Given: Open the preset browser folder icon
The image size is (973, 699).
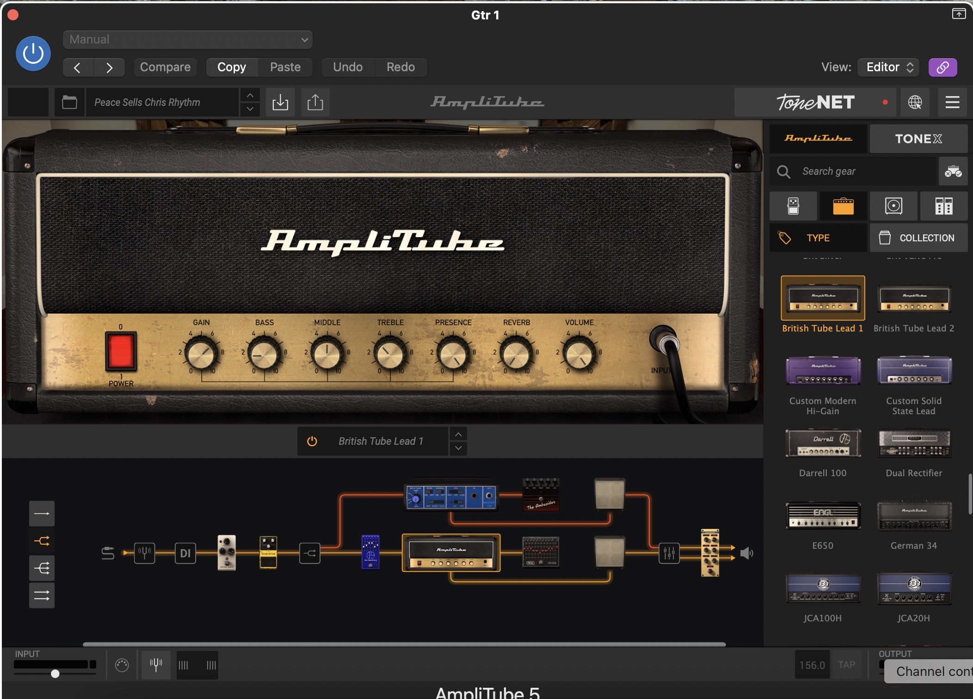Looking at the screenshot, I should 69,102.
